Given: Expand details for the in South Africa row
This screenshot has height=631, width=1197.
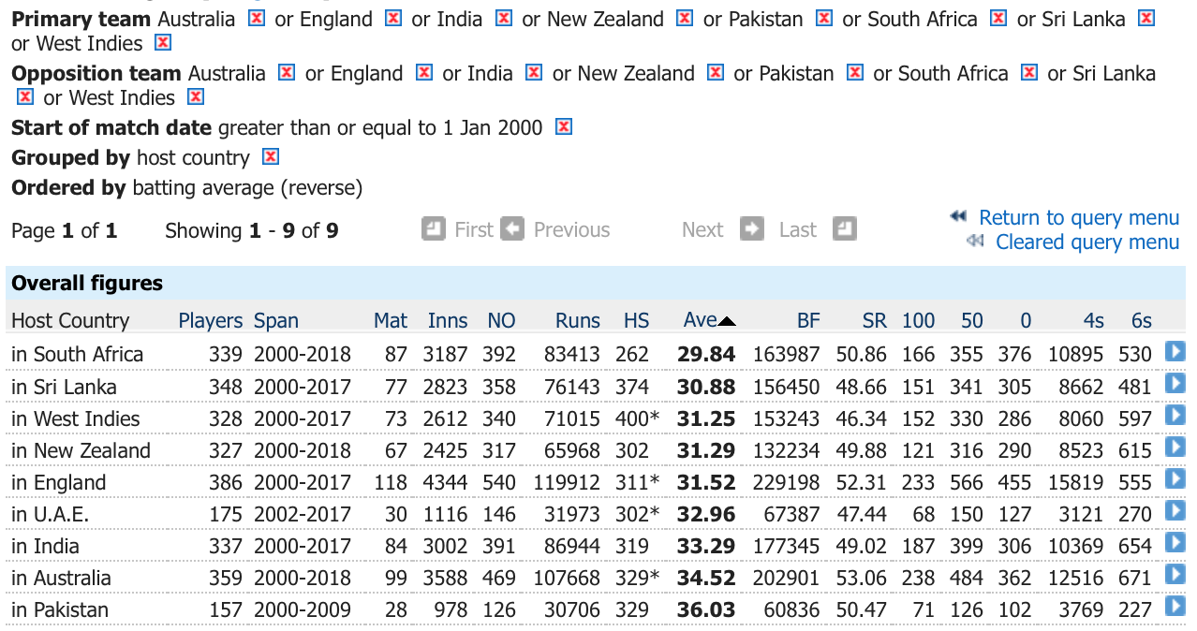Looking at the screenshot, I should (1175, 352).
